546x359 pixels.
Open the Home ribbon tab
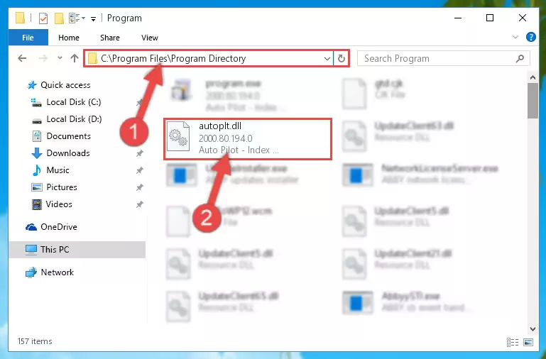[69, 38]
